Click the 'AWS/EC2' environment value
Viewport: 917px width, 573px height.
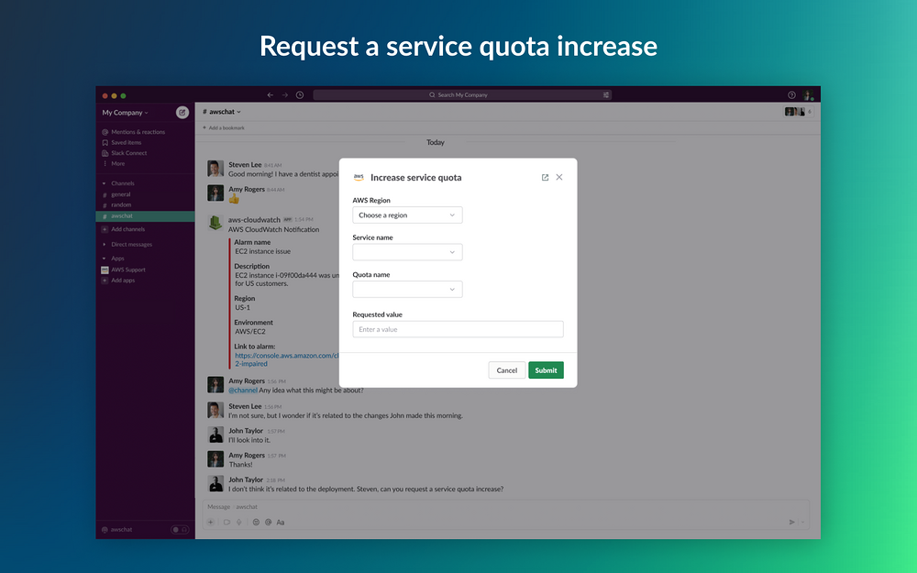point(250,332)
